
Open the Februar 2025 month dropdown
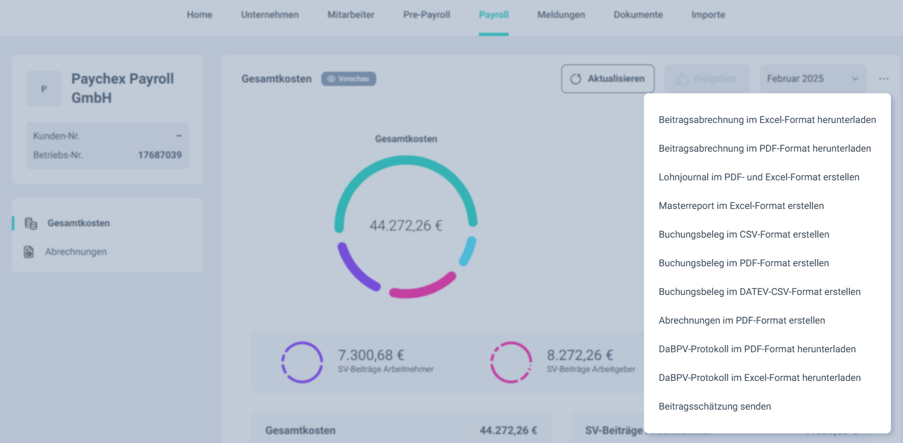click(x=812, y=79)
